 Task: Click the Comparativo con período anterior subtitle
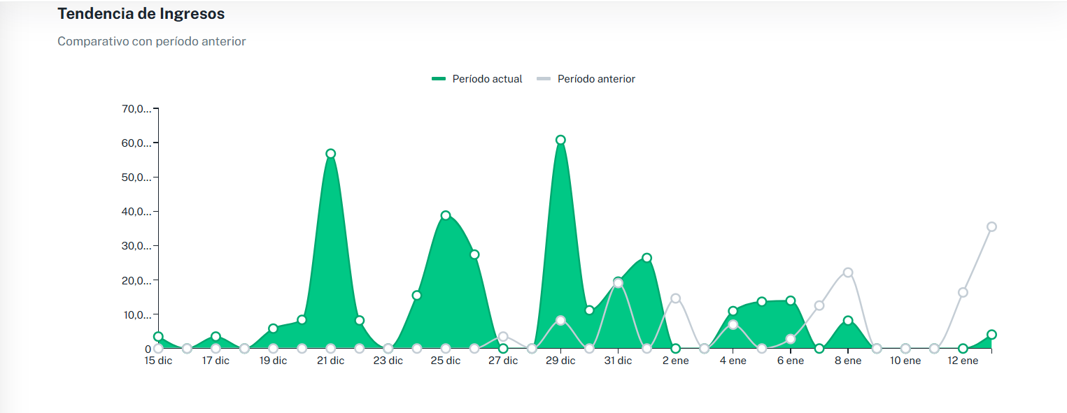pos(151,41)
